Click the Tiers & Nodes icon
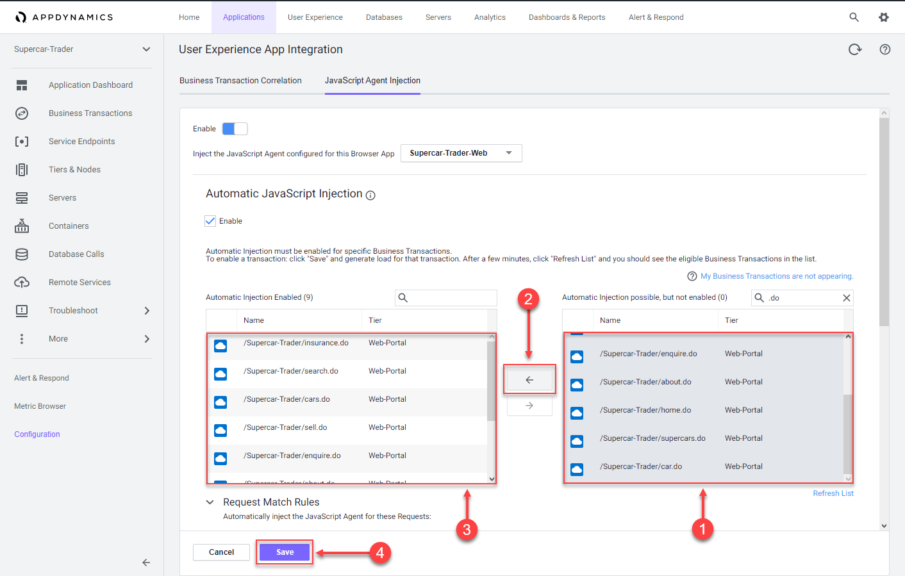This screenshot has height=576, width=905. (22, 170)
